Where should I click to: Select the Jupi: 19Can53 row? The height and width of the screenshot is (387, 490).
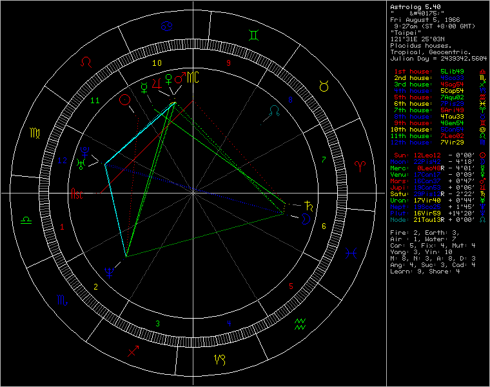[x=438, y=188]
